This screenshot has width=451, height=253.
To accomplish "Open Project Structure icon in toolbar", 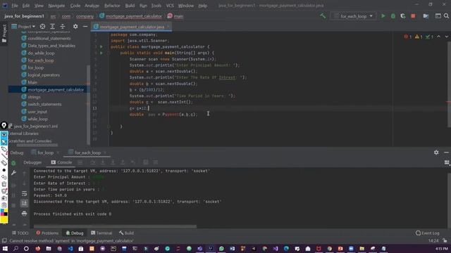I will coord(426,16).
